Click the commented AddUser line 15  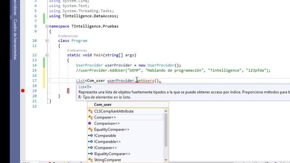[173, 71]
